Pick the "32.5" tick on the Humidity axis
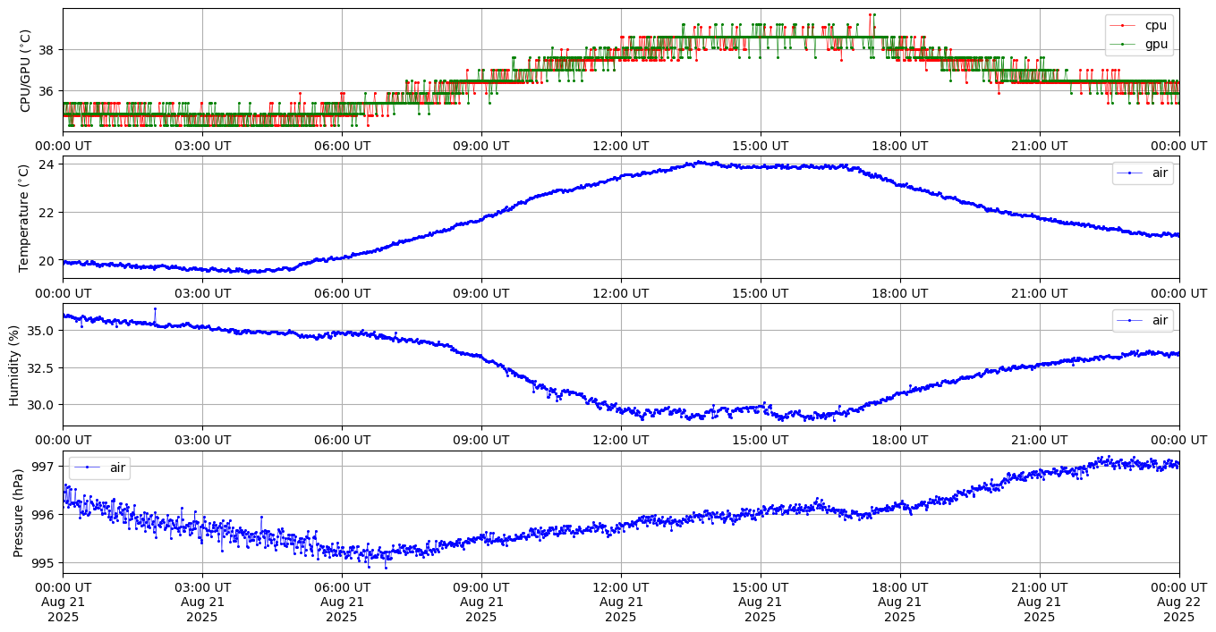 click(x=43, y=367)
